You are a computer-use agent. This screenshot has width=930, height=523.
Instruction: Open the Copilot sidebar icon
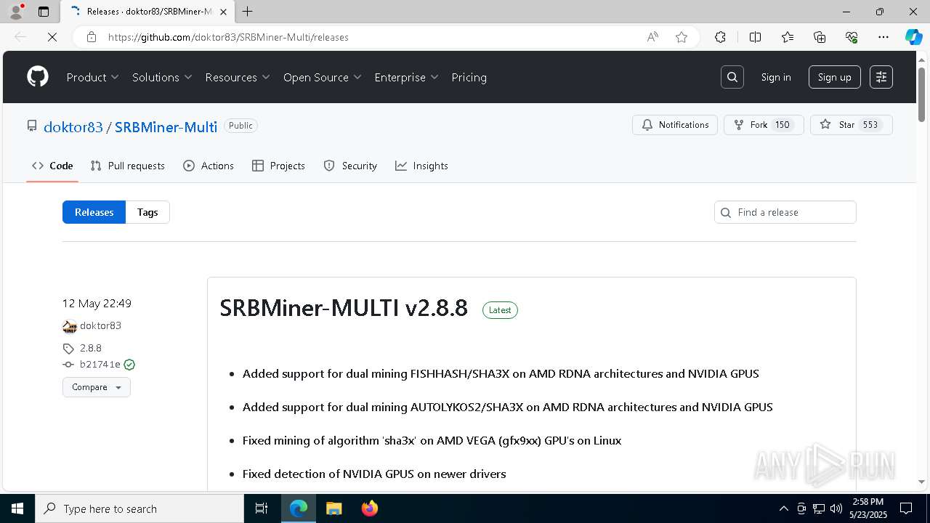(913, 37)
